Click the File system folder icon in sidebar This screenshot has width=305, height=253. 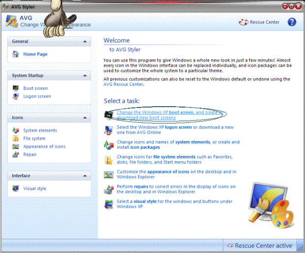click(16, 139)
